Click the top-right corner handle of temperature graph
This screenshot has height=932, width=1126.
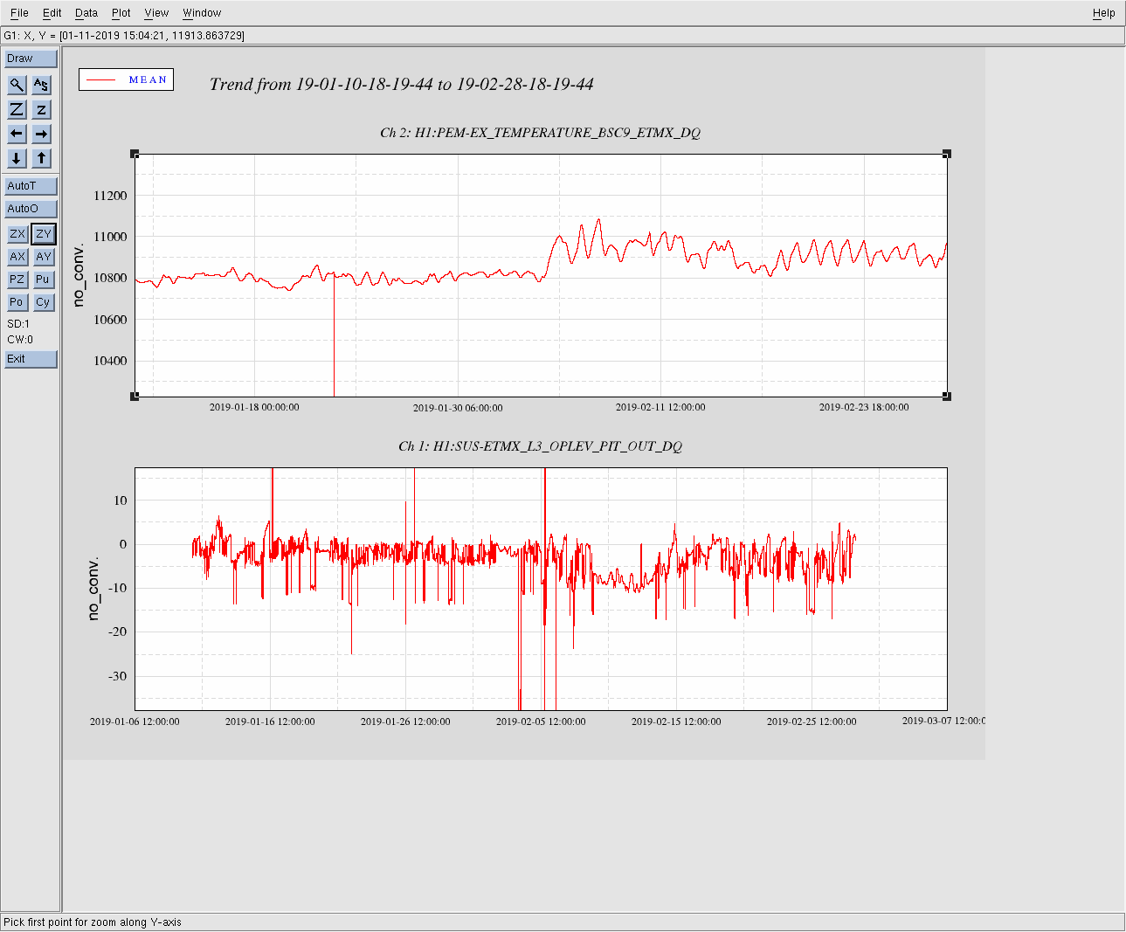[x=947, y=154]
